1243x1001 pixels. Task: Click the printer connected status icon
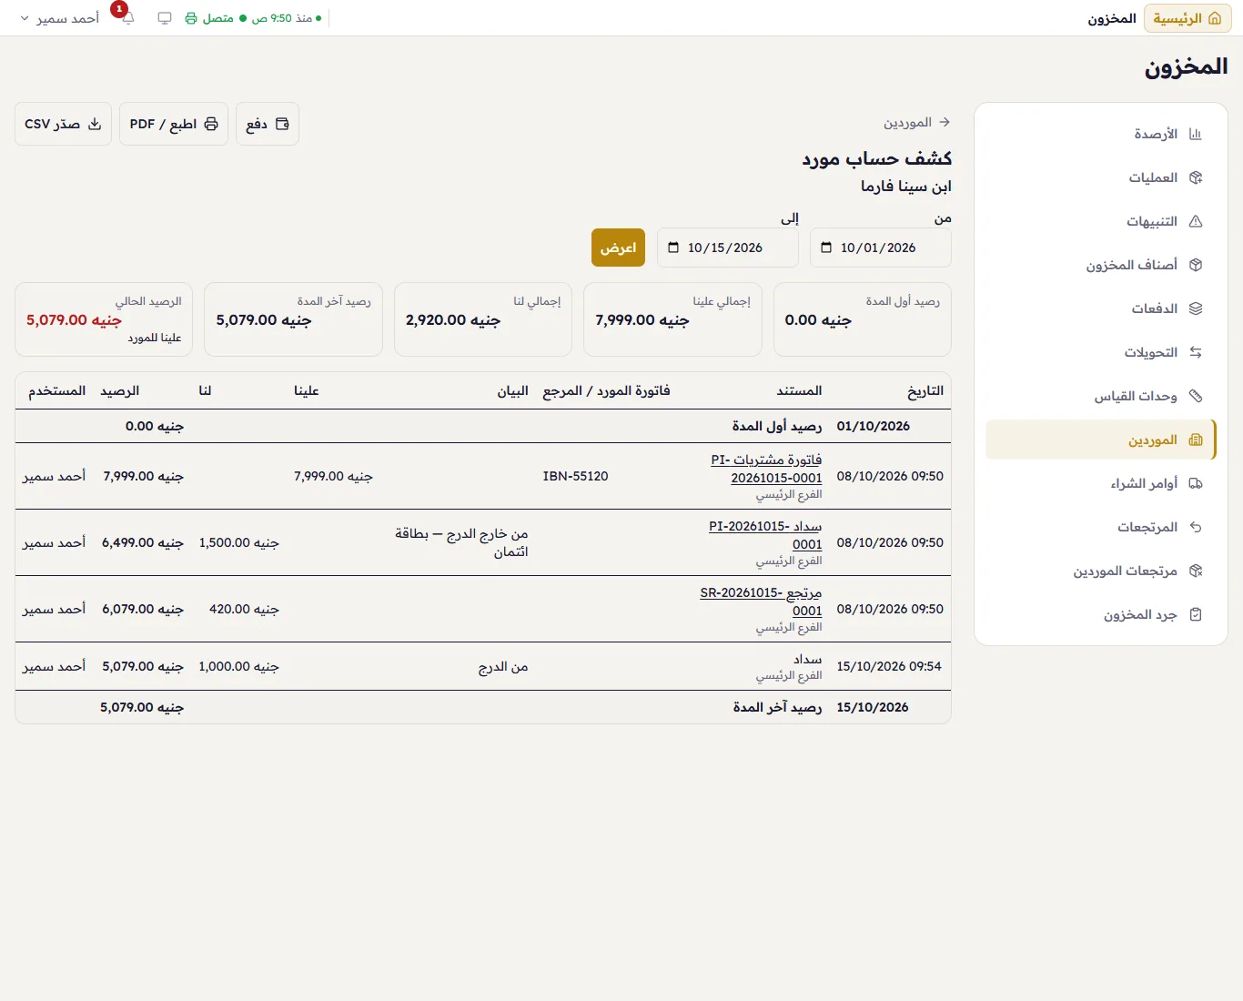point(191,18)
